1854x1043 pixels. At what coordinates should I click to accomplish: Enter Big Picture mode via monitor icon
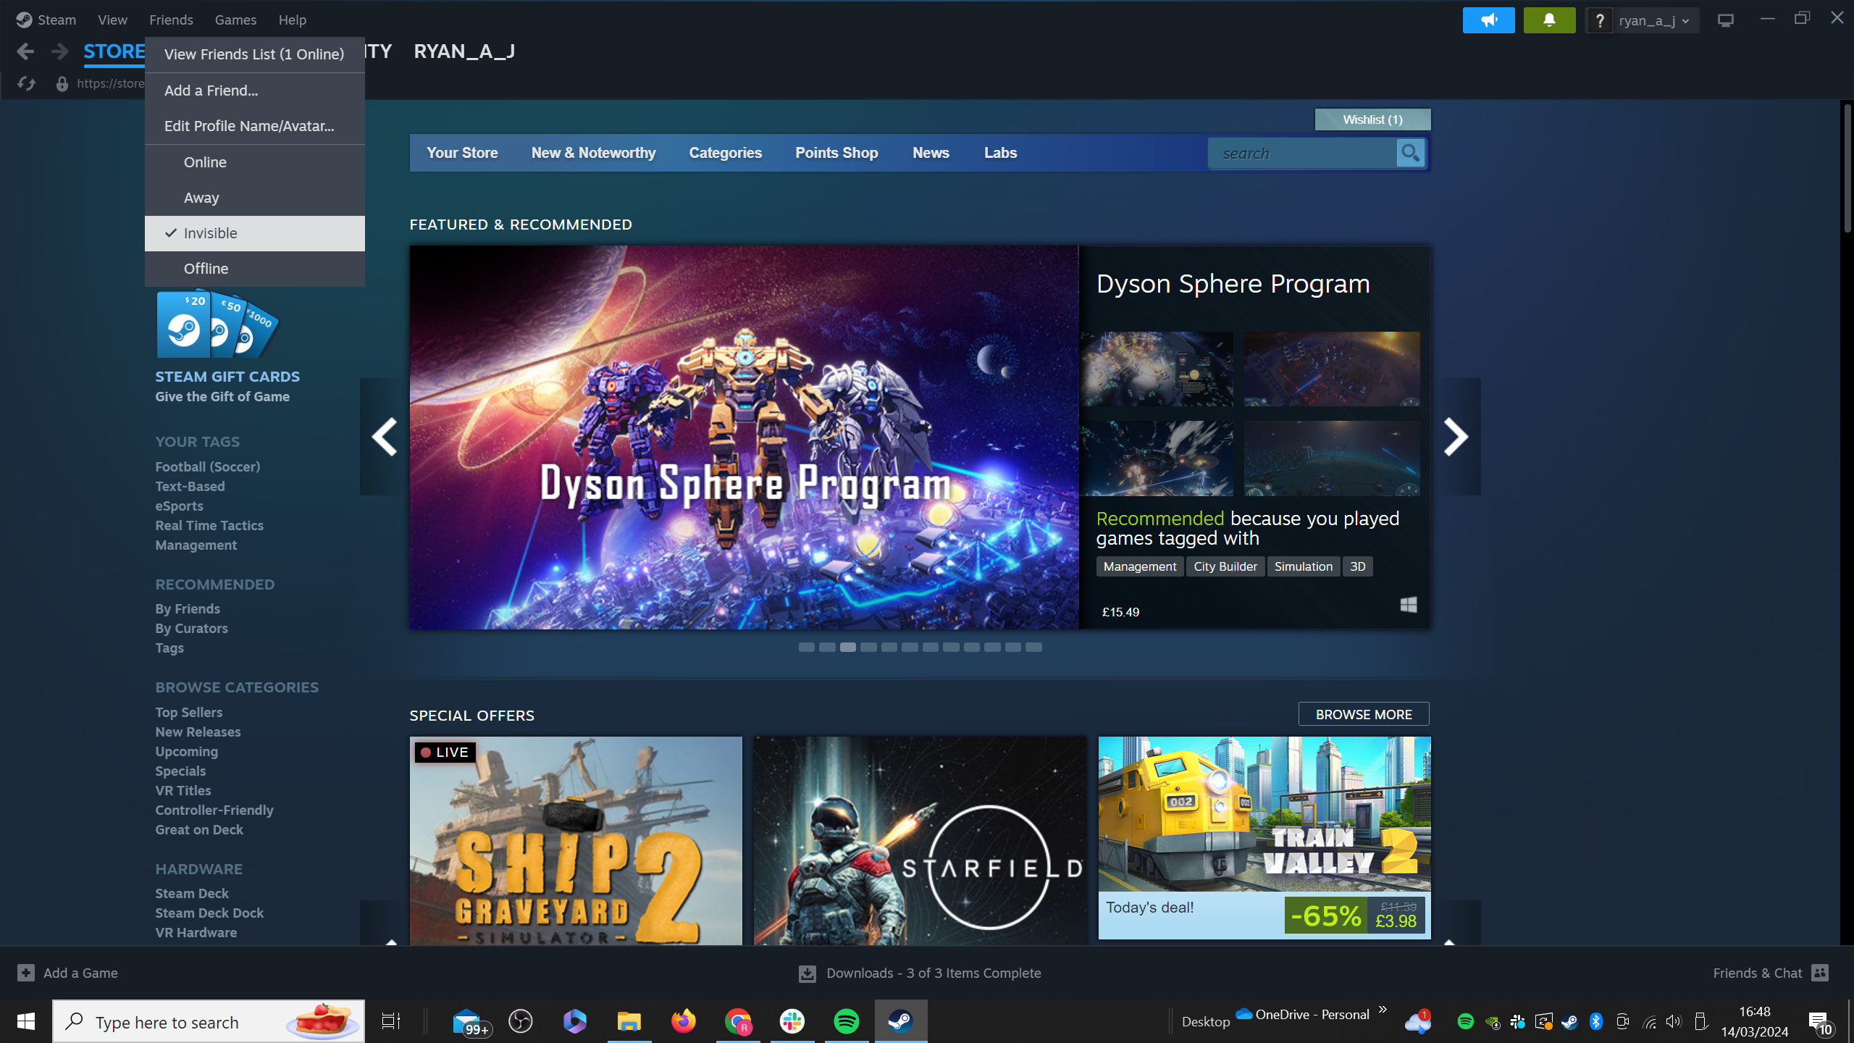[1726, 20]
